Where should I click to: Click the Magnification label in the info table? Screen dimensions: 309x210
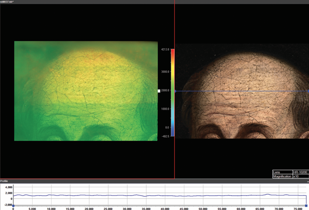coord(282,176)
